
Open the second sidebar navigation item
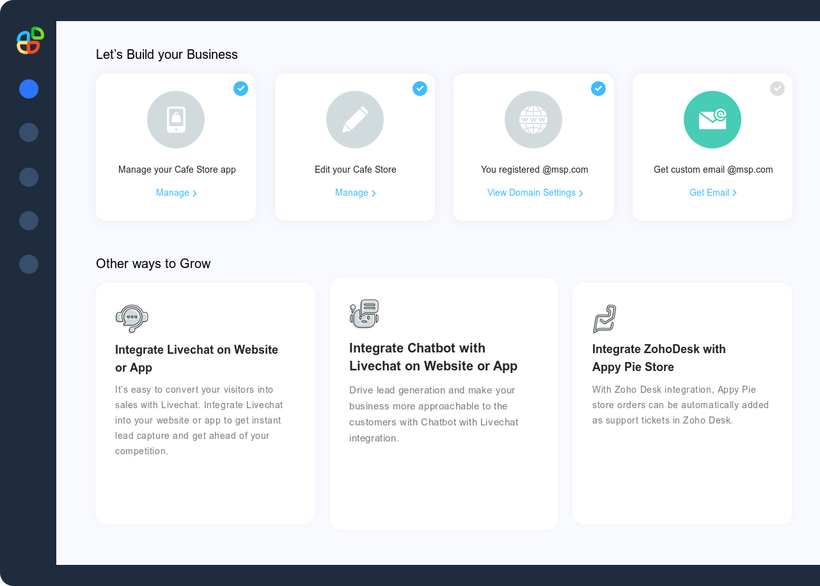pyautogui.click(x=29, y=132)
